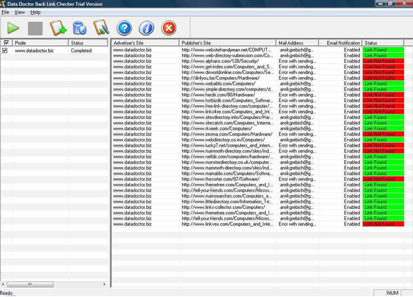The image size is (413, 297).
Task: Sort by Publisher's Site column header
Action: (227, 43)
